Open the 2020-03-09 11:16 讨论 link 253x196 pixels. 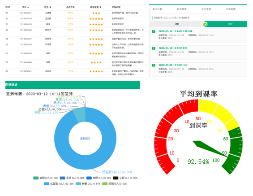tap(173, 65)
